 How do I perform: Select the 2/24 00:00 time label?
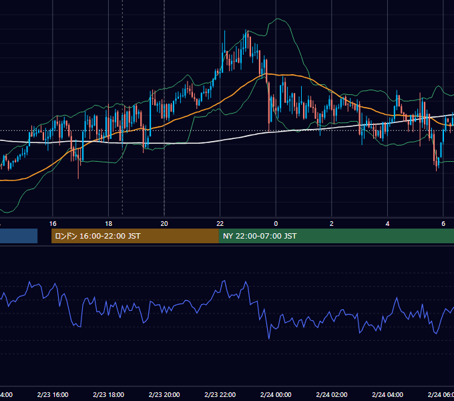click(x=276, y=394)
